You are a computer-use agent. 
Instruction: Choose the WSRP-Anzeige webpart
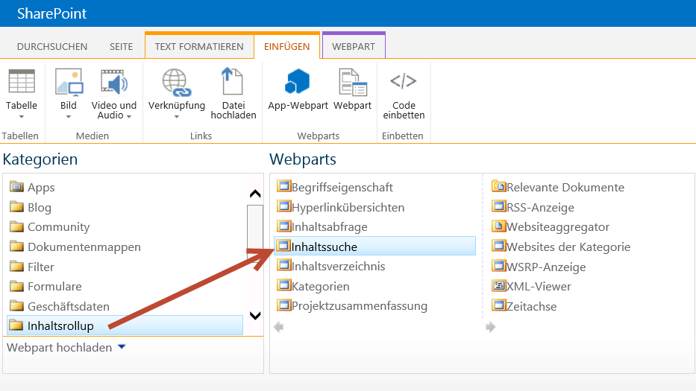(x=546, y=267)
